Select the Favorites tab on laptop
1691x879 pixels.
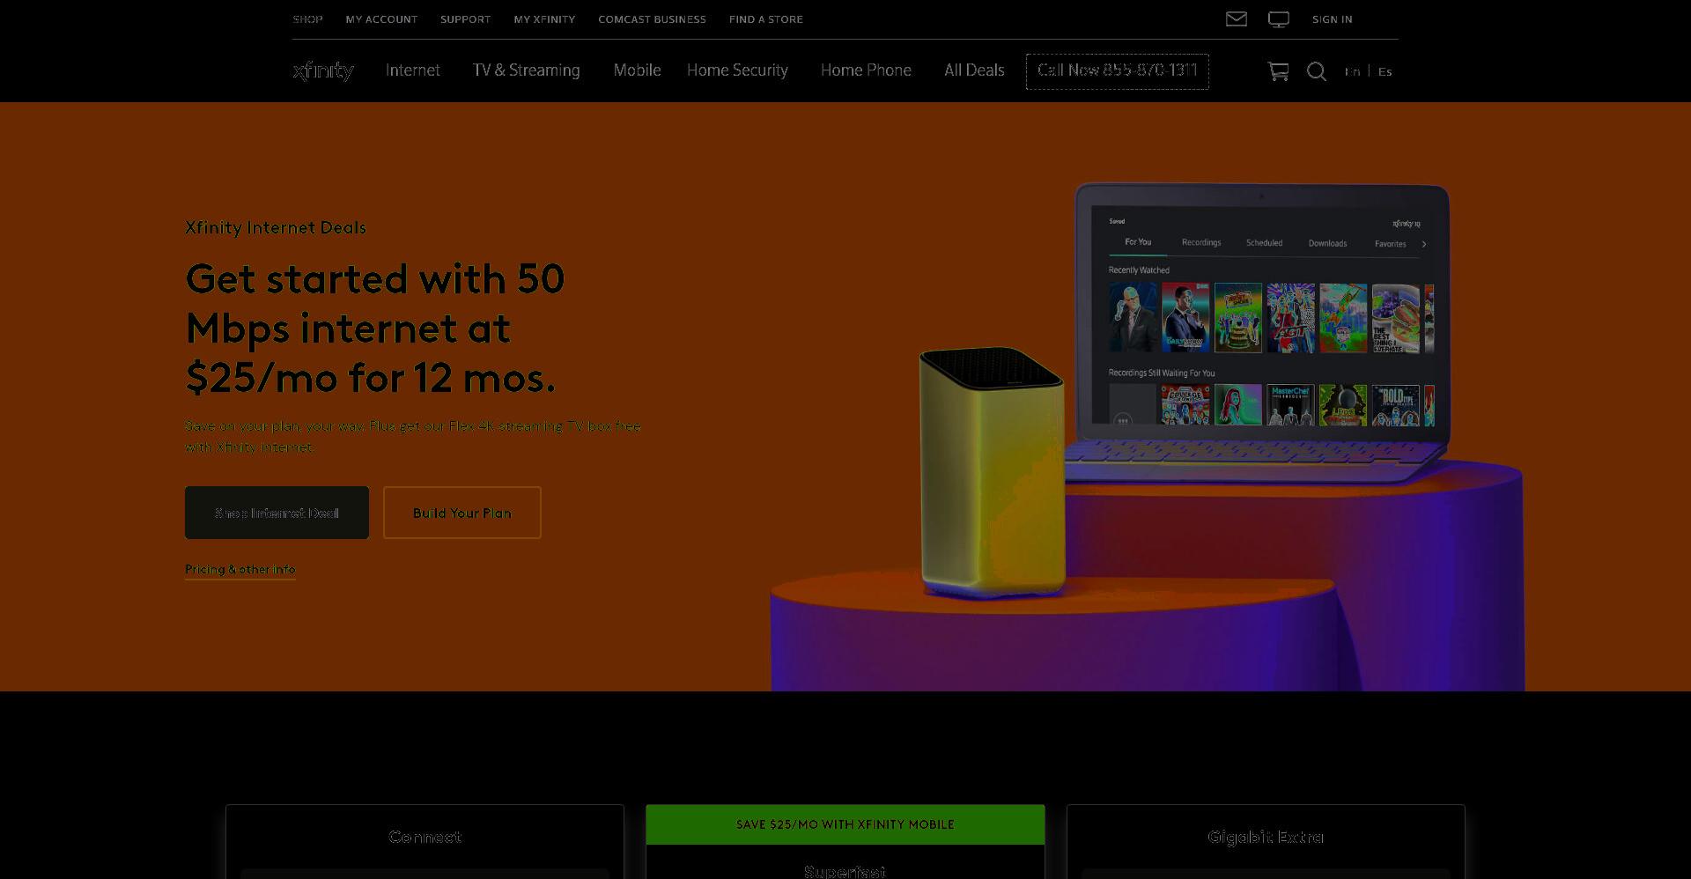1391,244
